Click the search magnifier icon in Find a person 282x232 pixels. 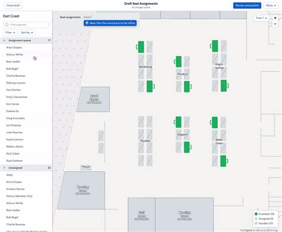7,25
